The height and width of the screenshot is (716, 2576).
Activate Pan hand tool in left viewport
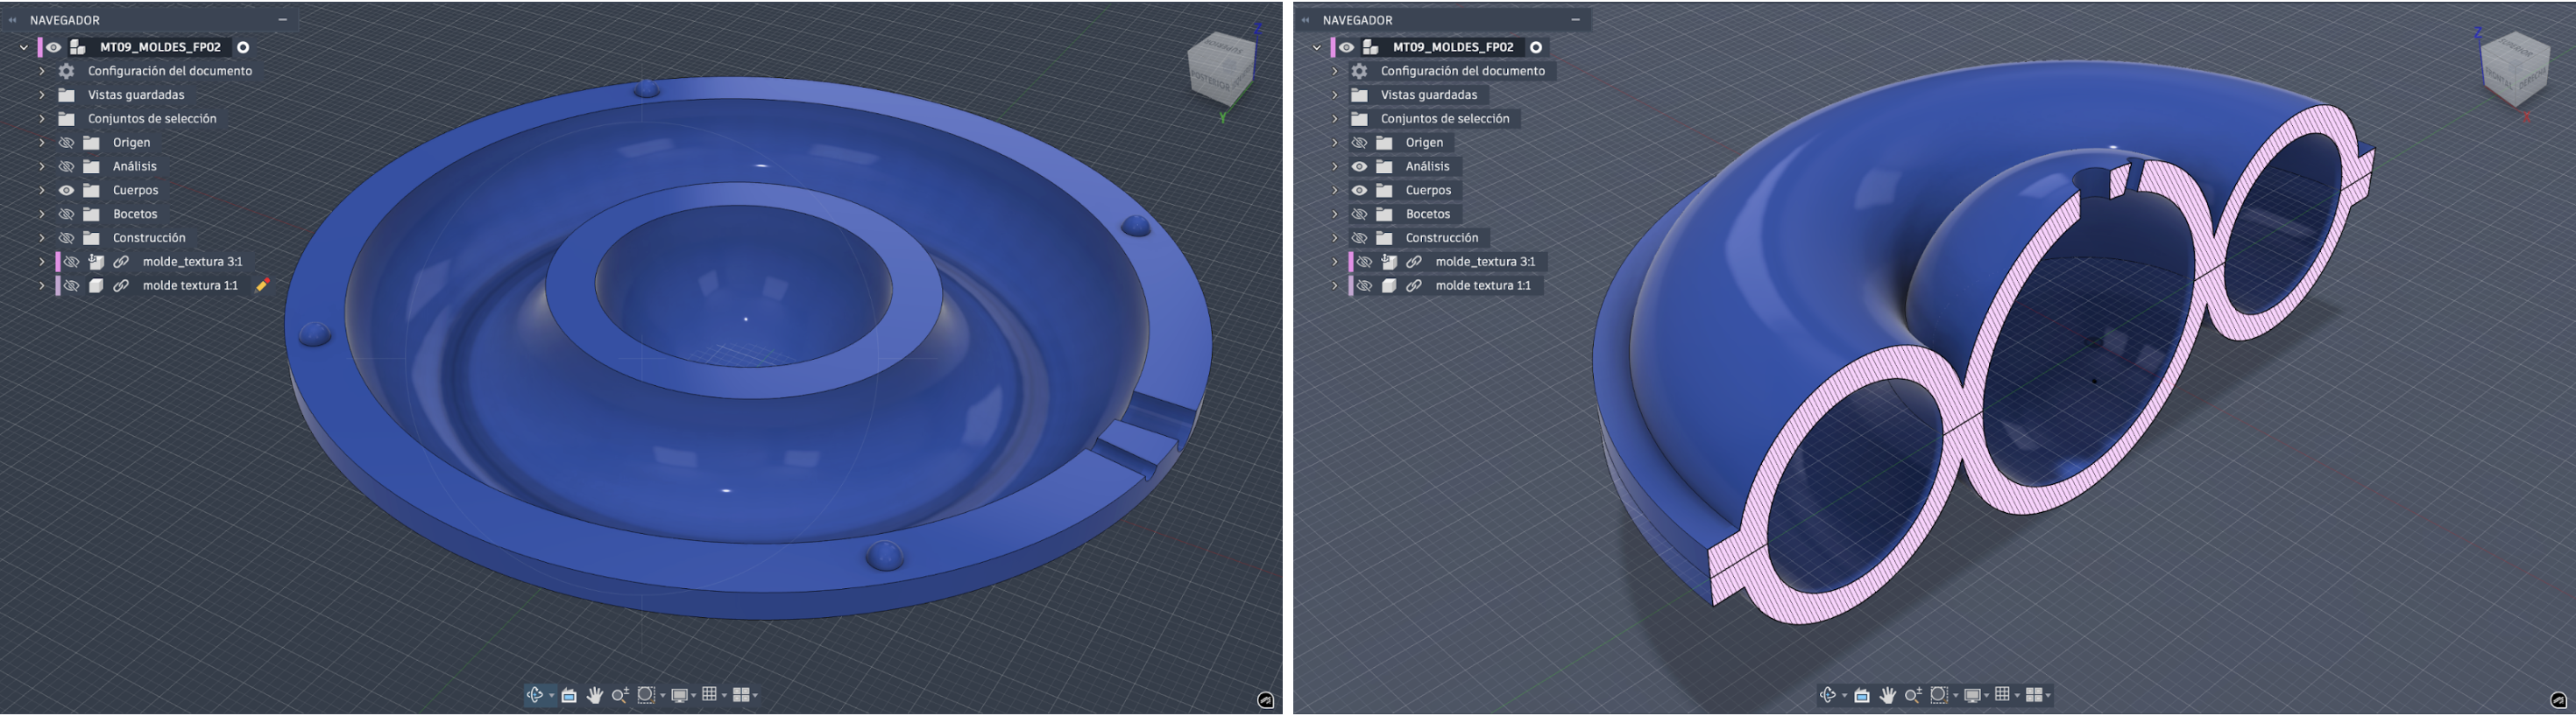pos(595,695)
